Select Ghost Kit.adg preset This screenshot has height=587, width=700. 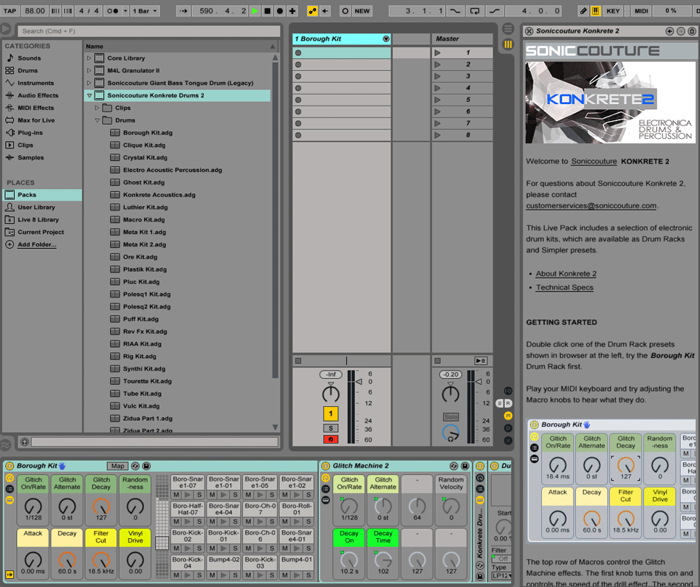[x=144, y=182]
